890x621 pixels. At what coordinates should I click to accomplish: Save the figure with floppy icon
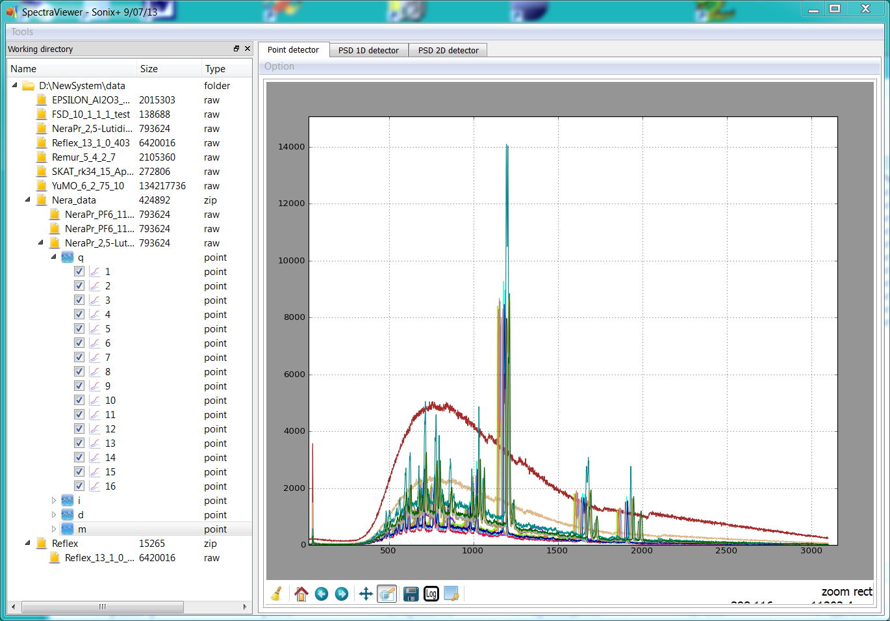click(x=411, y=594)
